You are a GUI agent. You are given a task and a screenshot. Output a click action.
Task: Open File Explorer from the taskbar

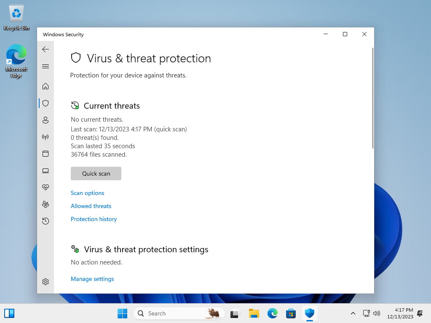[254, 313]
